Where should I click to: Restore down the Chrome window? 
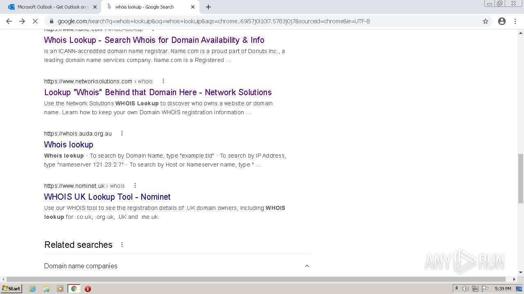click(500, 4)
